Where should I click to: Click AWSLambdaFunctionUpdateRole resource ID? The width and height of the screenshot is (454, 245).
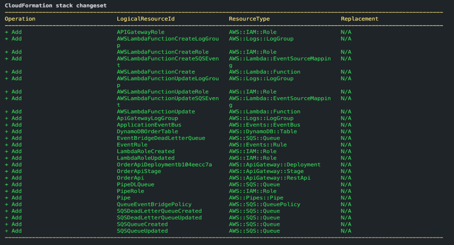(x=163, y=92)
